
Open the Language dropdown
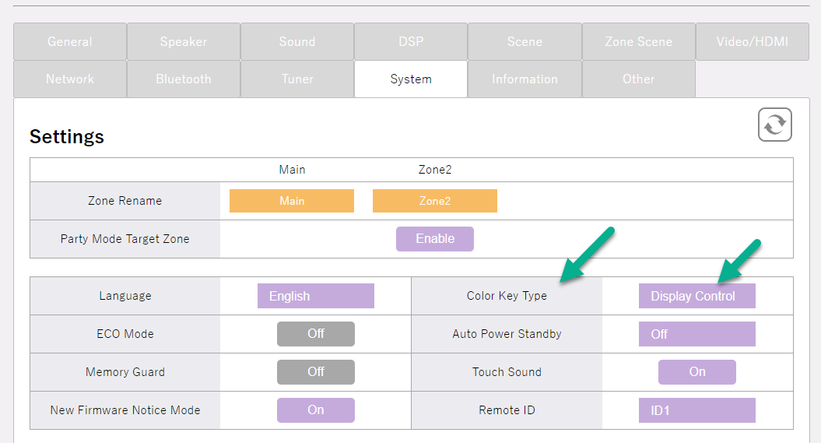315,296
